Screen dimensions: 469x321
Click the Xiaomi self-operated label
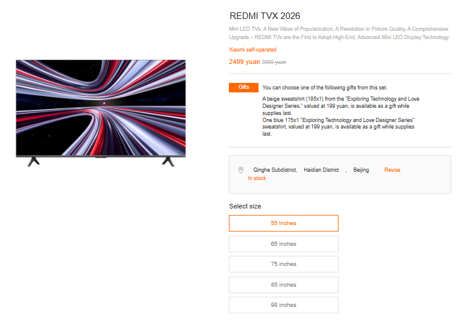click(253, 50)
